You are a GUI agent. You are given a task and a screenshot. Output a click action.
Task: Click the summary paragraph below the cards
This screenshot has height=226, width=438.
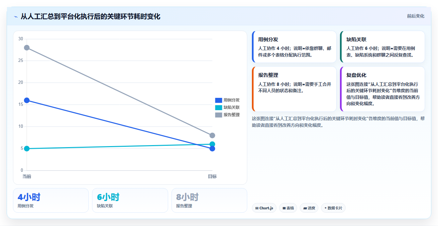point(338,122)
